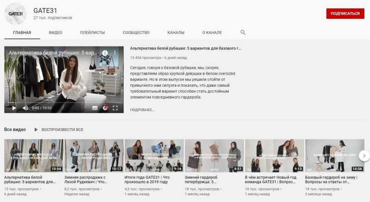Open info card icon in player
This screenshot has height=202, width=370.
(x=105, y=53)
